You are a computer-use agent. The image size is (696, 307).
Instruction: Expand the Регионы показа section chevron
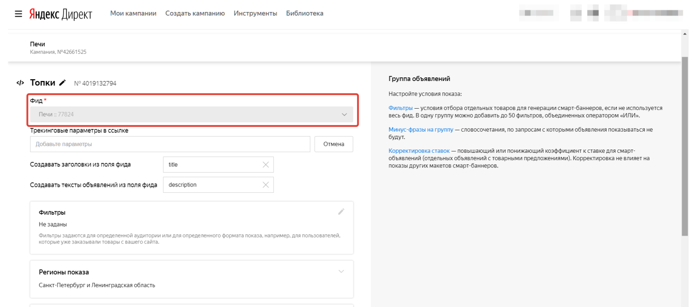341,272
